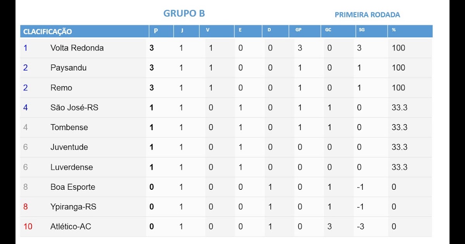
Task: Select the Juventude team name
Action: coord(69,147)
